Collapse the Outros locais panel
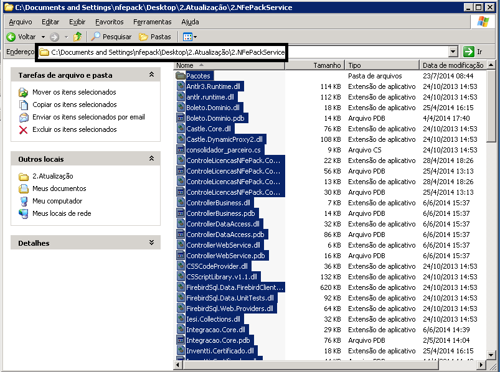Screen dimensions: 500x372 tap(151, 159)
